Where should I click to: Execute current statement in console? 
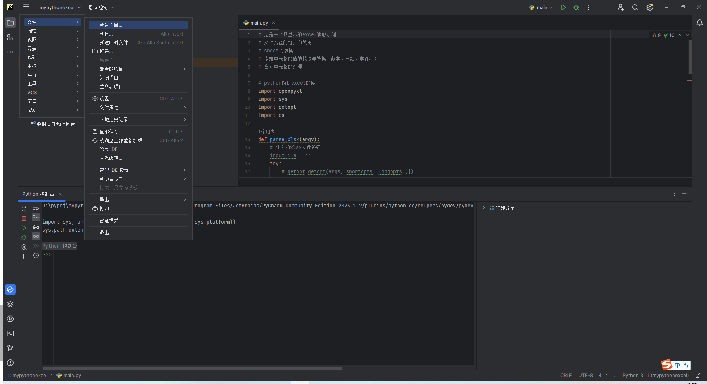[x=24, y=228]
